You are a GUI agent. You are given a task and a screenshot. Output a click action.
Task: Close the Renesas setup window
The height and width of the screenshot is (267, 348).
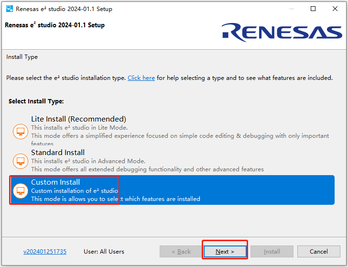tap(335, 9)
